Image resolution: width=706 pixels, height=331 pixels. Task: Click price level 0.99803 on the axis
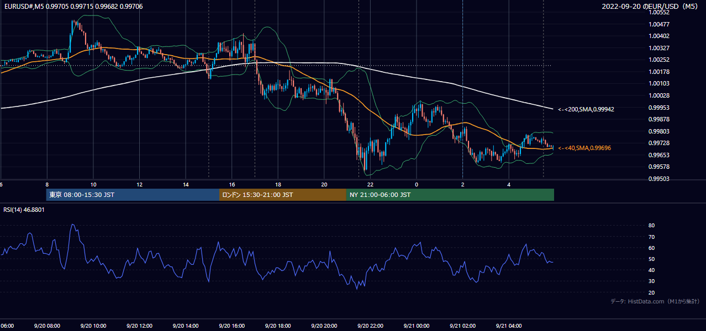[x=660, y=131]
